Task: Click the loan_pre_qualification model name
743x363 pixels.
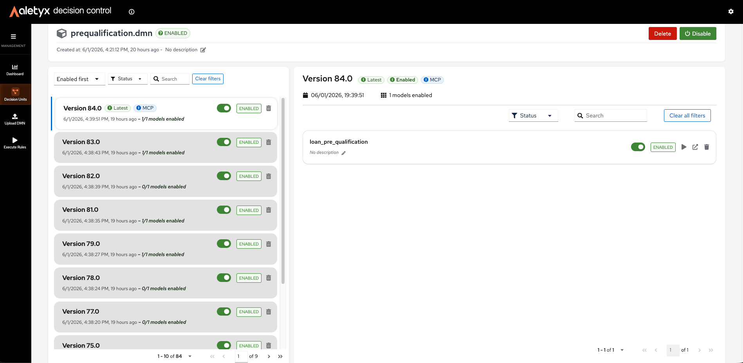Action: [339, 142]
